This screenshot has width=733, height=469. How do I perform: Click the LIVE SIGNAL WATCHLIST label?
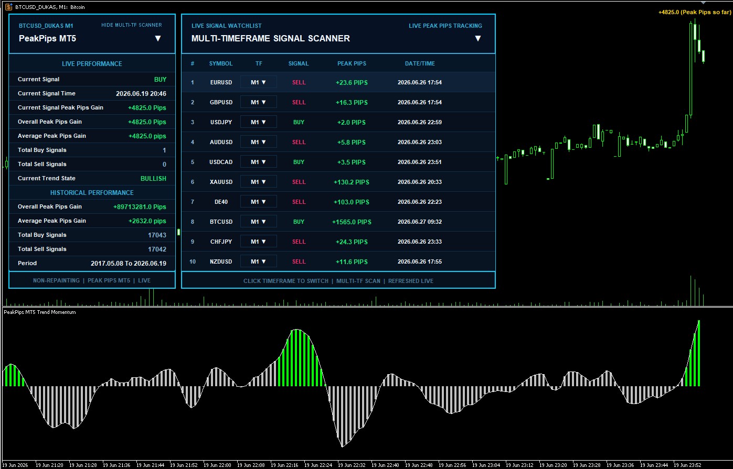227,26
